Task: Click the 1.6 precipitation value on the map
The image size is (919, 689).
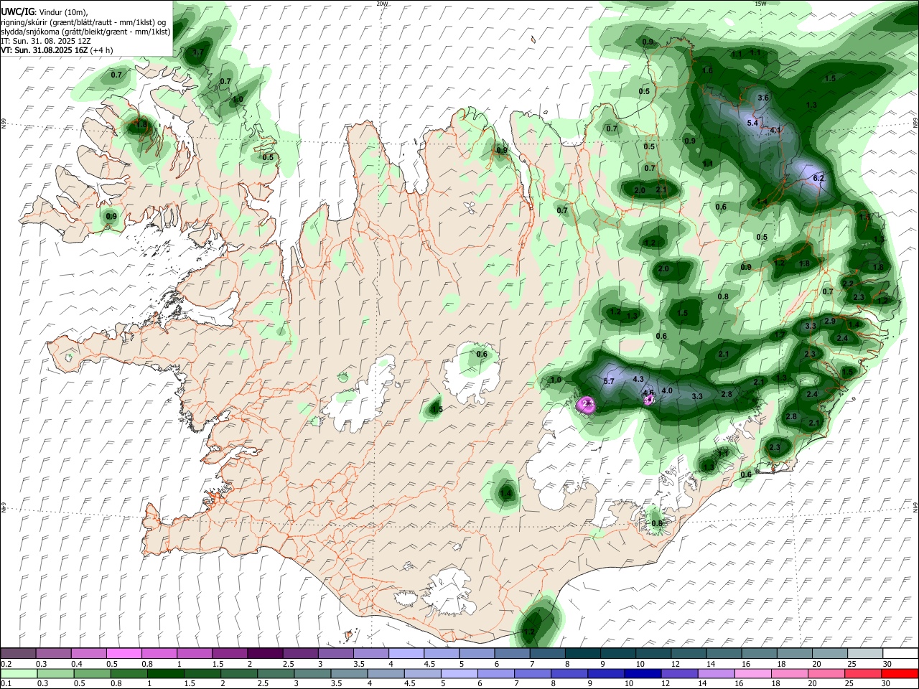Action: click(707, 70)
